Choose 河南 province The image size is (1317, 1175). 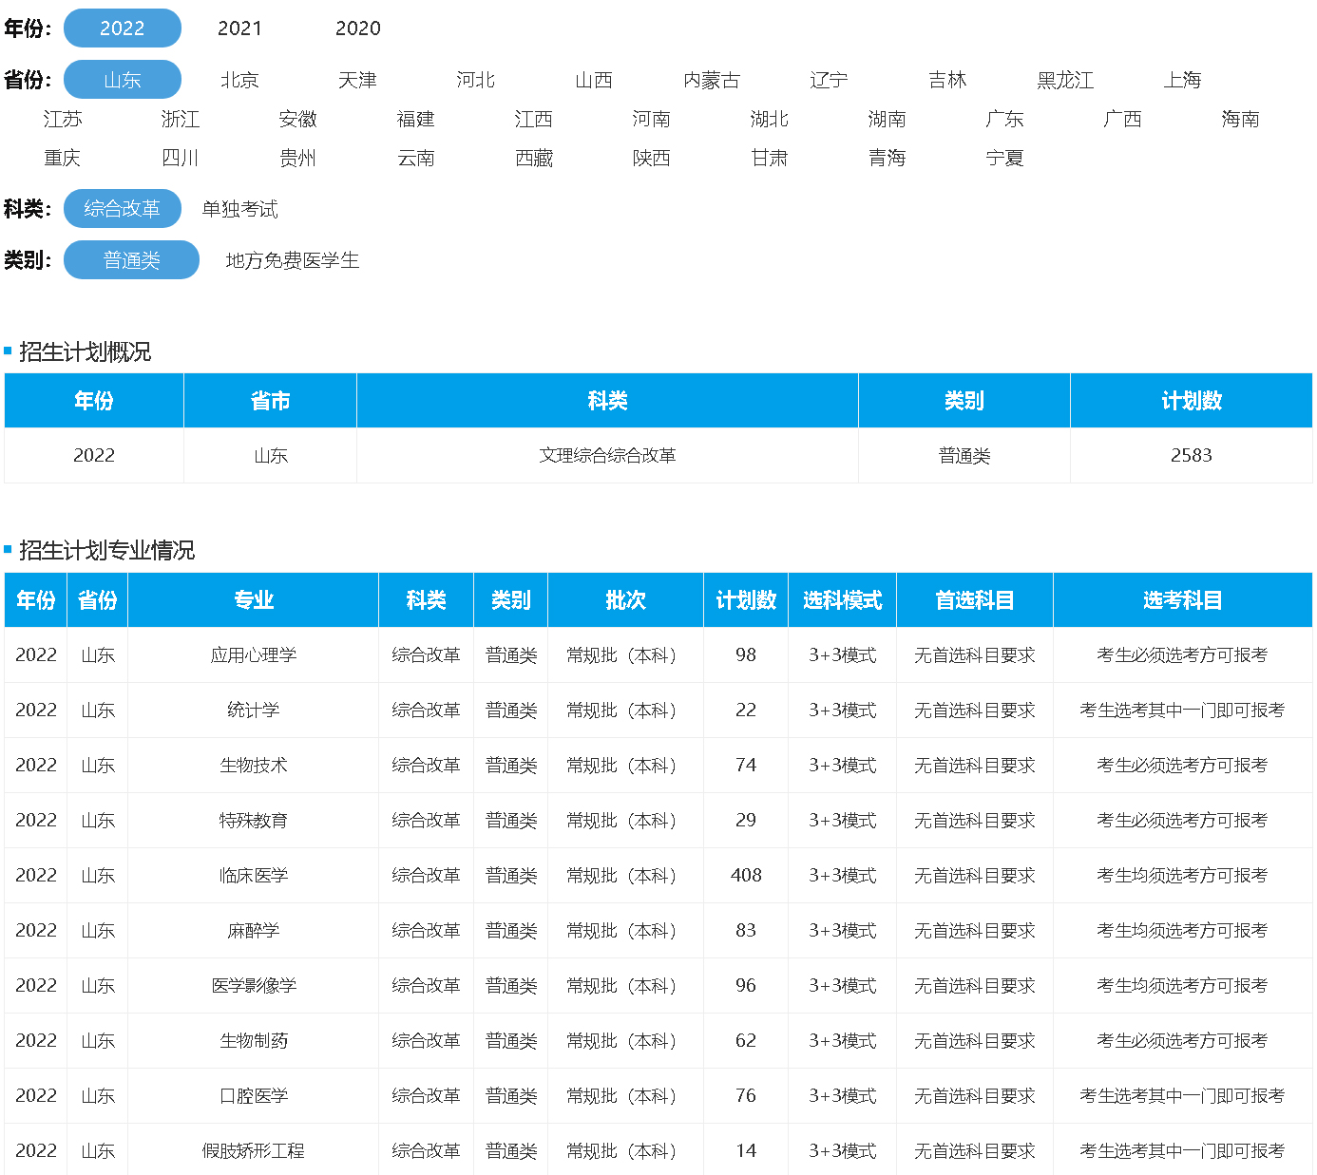coord(652,119)
